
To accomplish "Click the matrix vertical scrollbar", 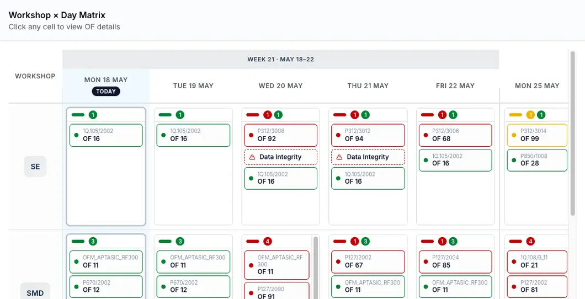I will 573,134.
